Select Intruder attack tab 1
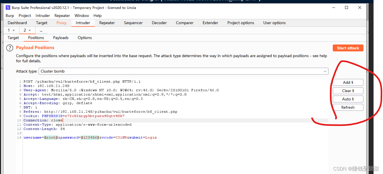The width and height of the screenshot is (383, 174). click(x=9, y=30)
